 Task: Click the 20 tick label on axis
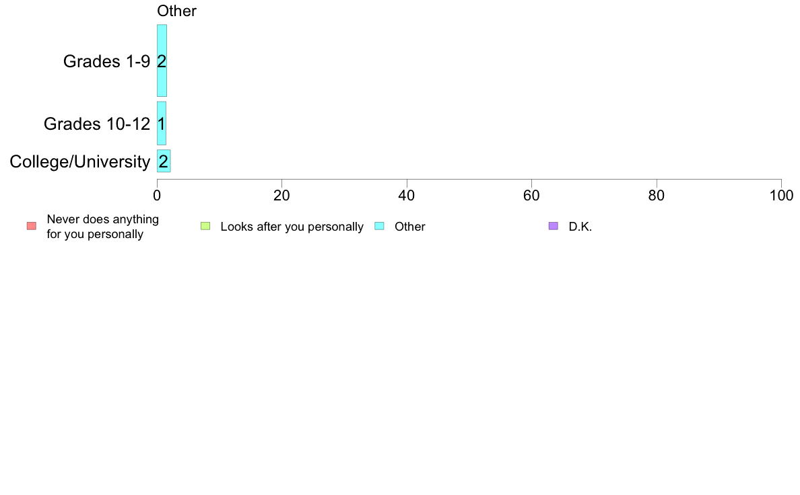pyautogui.click(x=281, y=196)
